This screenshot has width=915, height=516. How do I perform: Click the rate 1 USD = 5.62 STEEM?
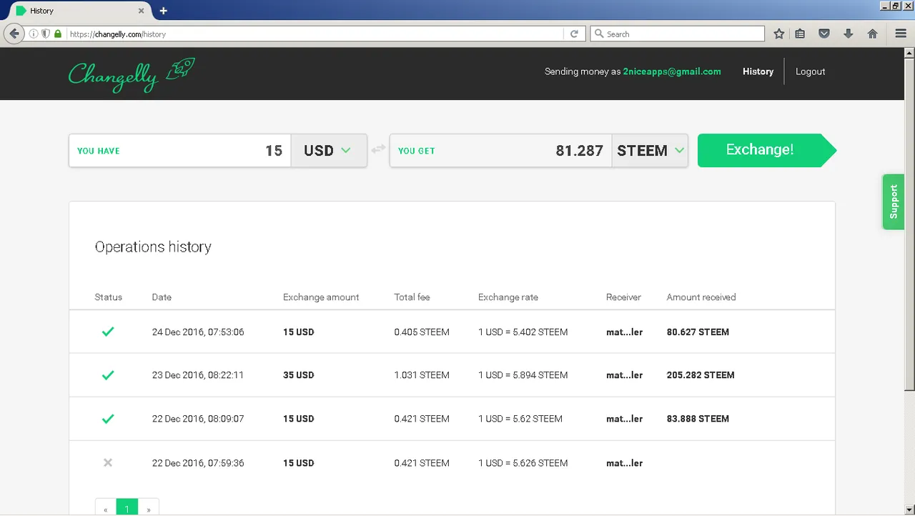tap(520, 419)
